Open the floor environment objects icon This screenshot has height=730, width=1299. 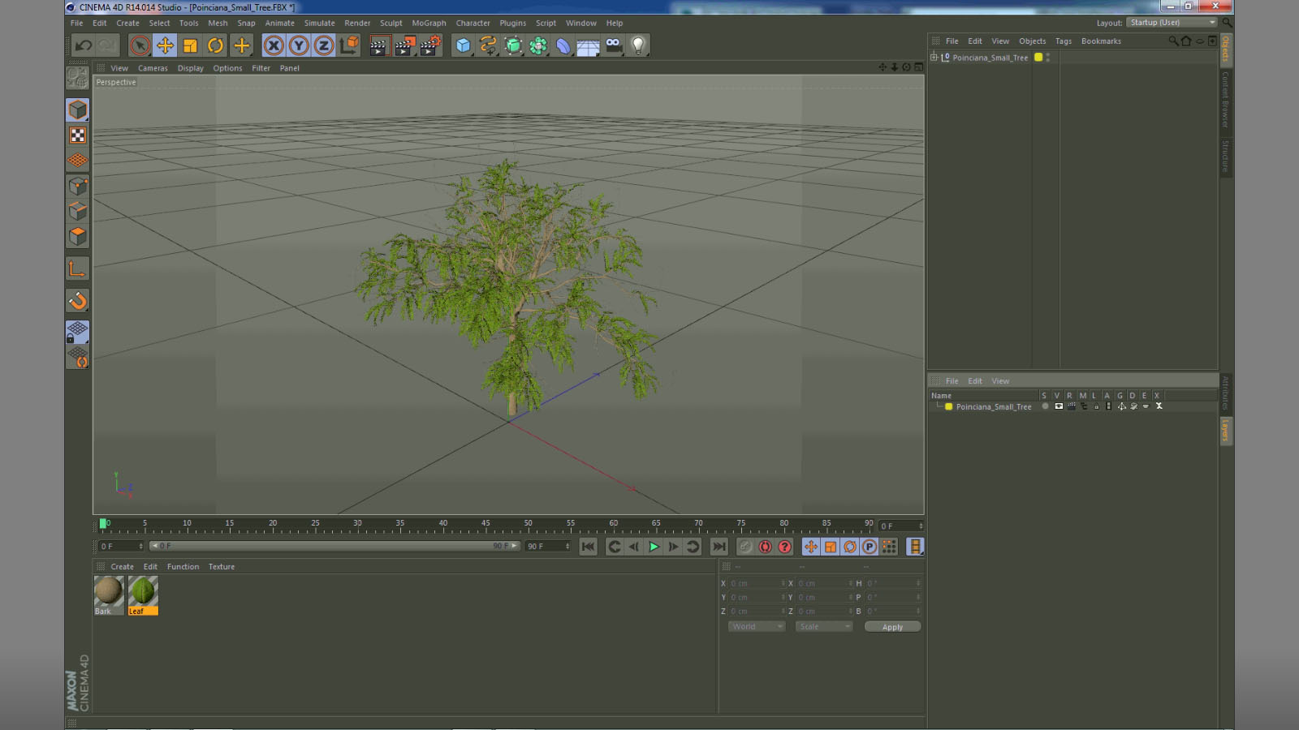tap(588, 46)
